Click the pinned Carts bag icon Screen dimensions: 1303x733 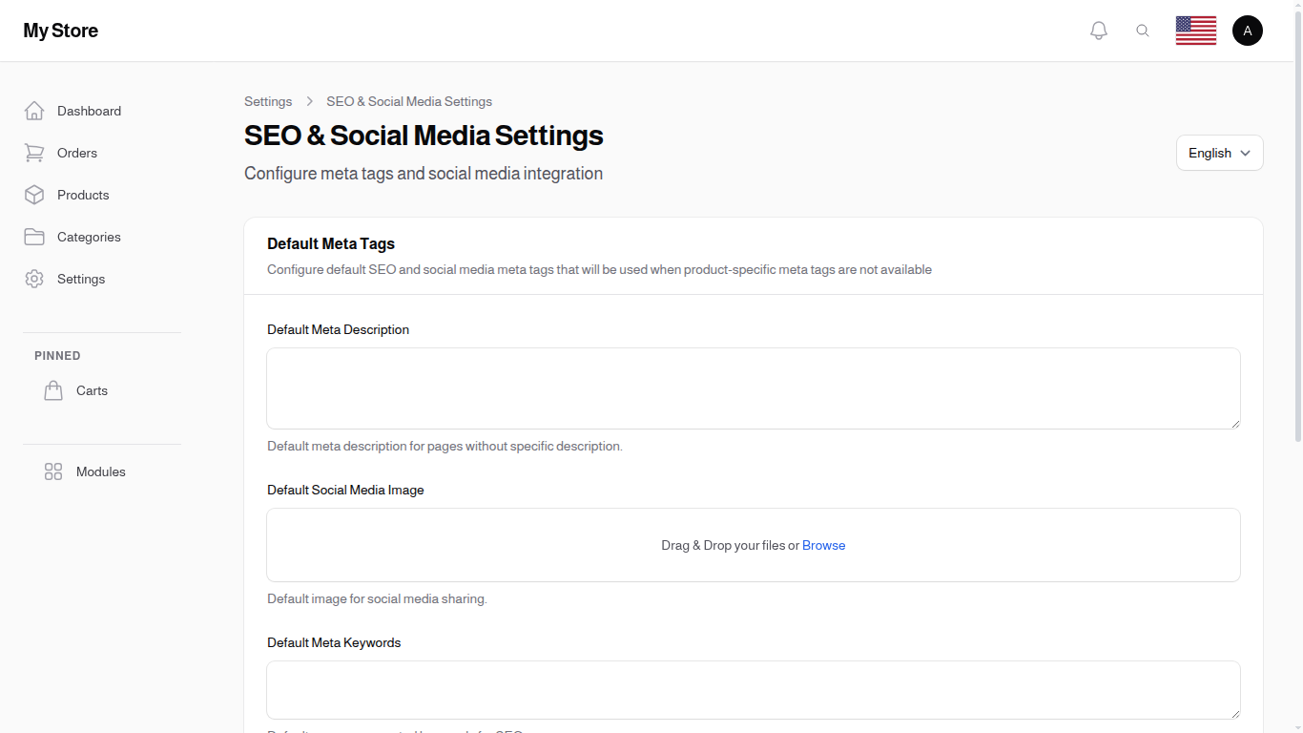tap(53, 390)
